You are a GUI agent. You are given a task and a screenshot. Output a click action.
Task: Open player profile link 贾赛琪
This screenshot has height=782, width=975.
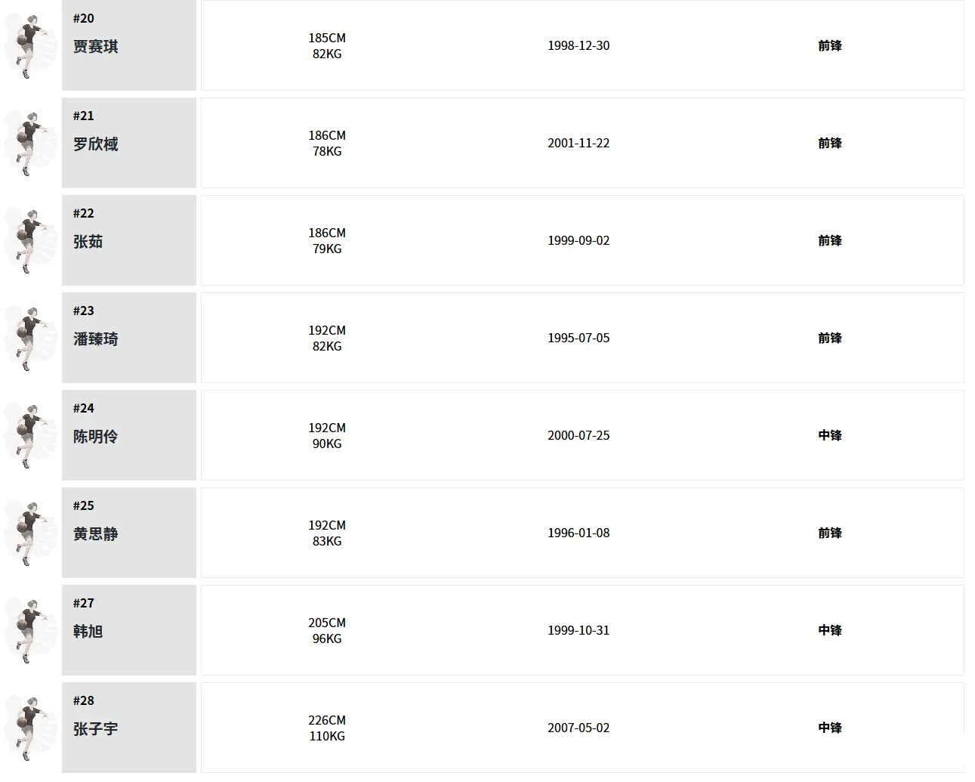96,47
